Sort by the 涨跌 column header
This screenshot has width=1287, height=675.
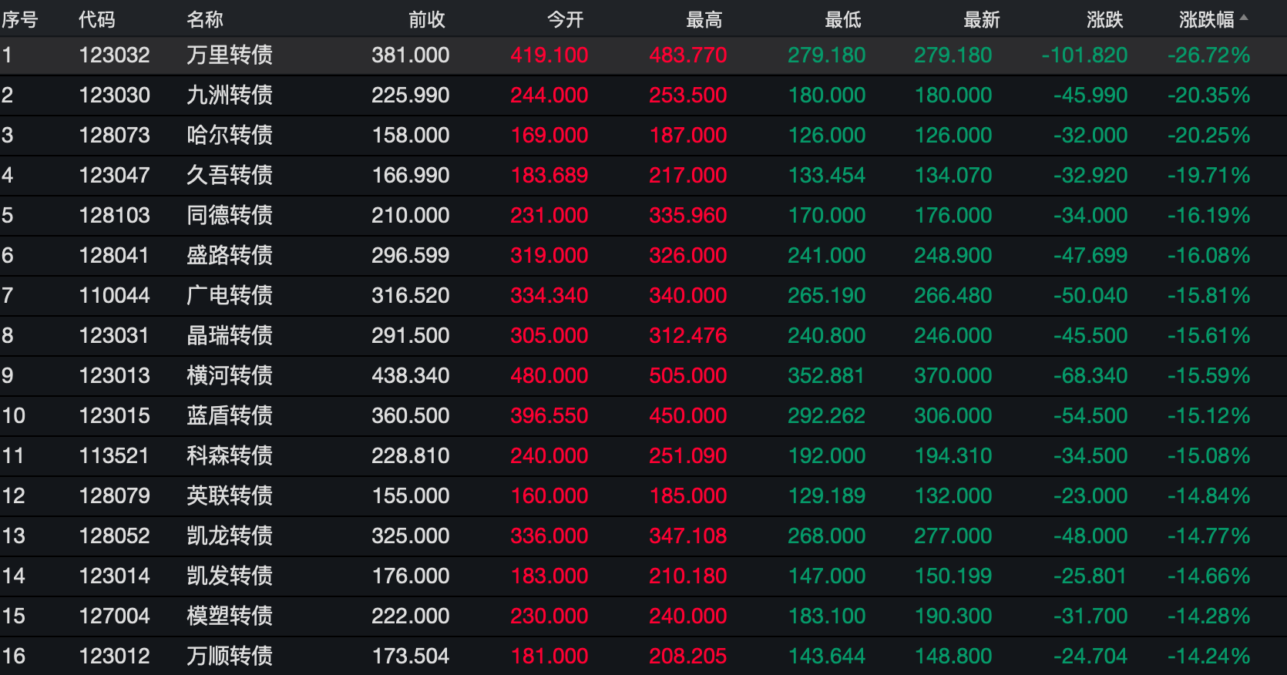click(x=1104, y=19)
